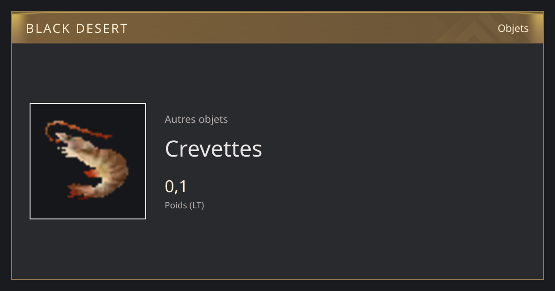Open the Autres objets category
555x291 pixels.
pyautogui.click(x=196, y=119)
